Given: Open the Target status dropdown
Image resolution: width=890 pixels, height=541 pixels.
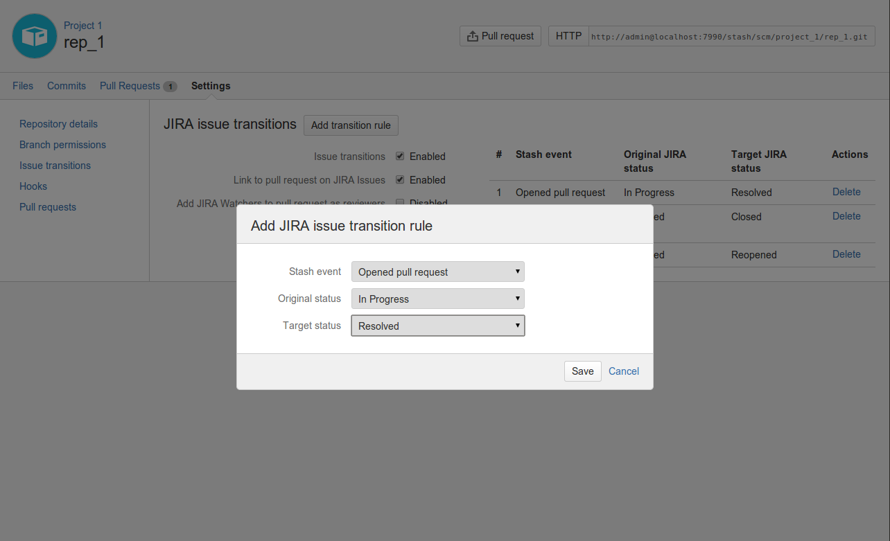Looking at the screenshot, I should tap(438, 326).
